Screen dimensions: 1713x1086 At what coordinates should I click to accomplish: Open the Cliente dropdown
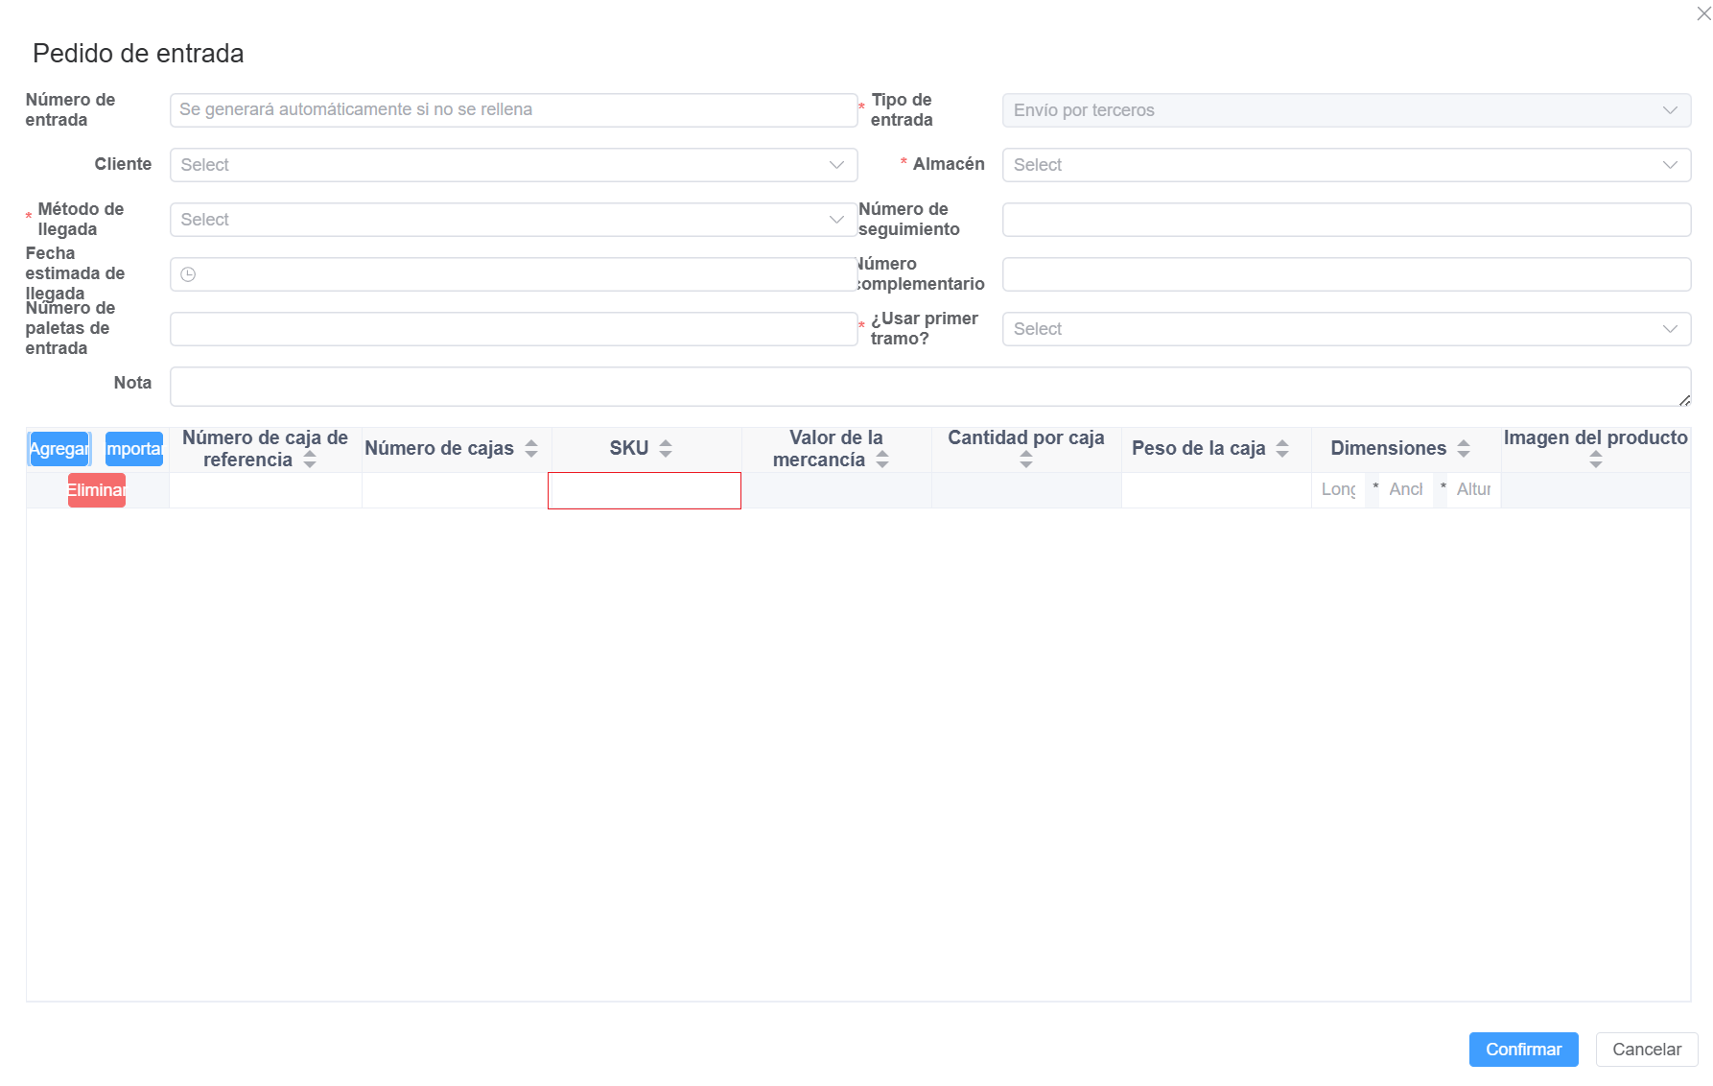click(x=513, y=165)
